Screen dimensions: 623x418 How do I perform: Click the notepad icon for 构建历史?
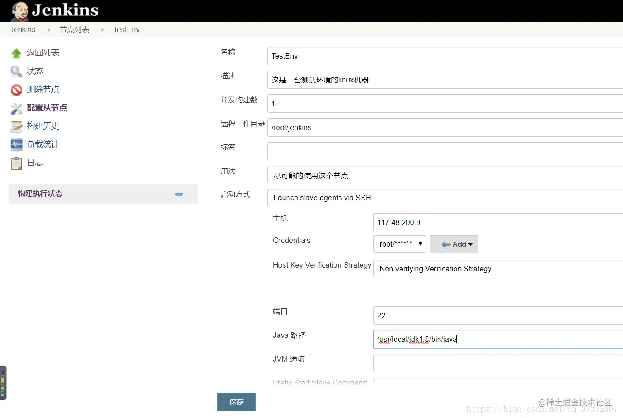pos(16,126)
